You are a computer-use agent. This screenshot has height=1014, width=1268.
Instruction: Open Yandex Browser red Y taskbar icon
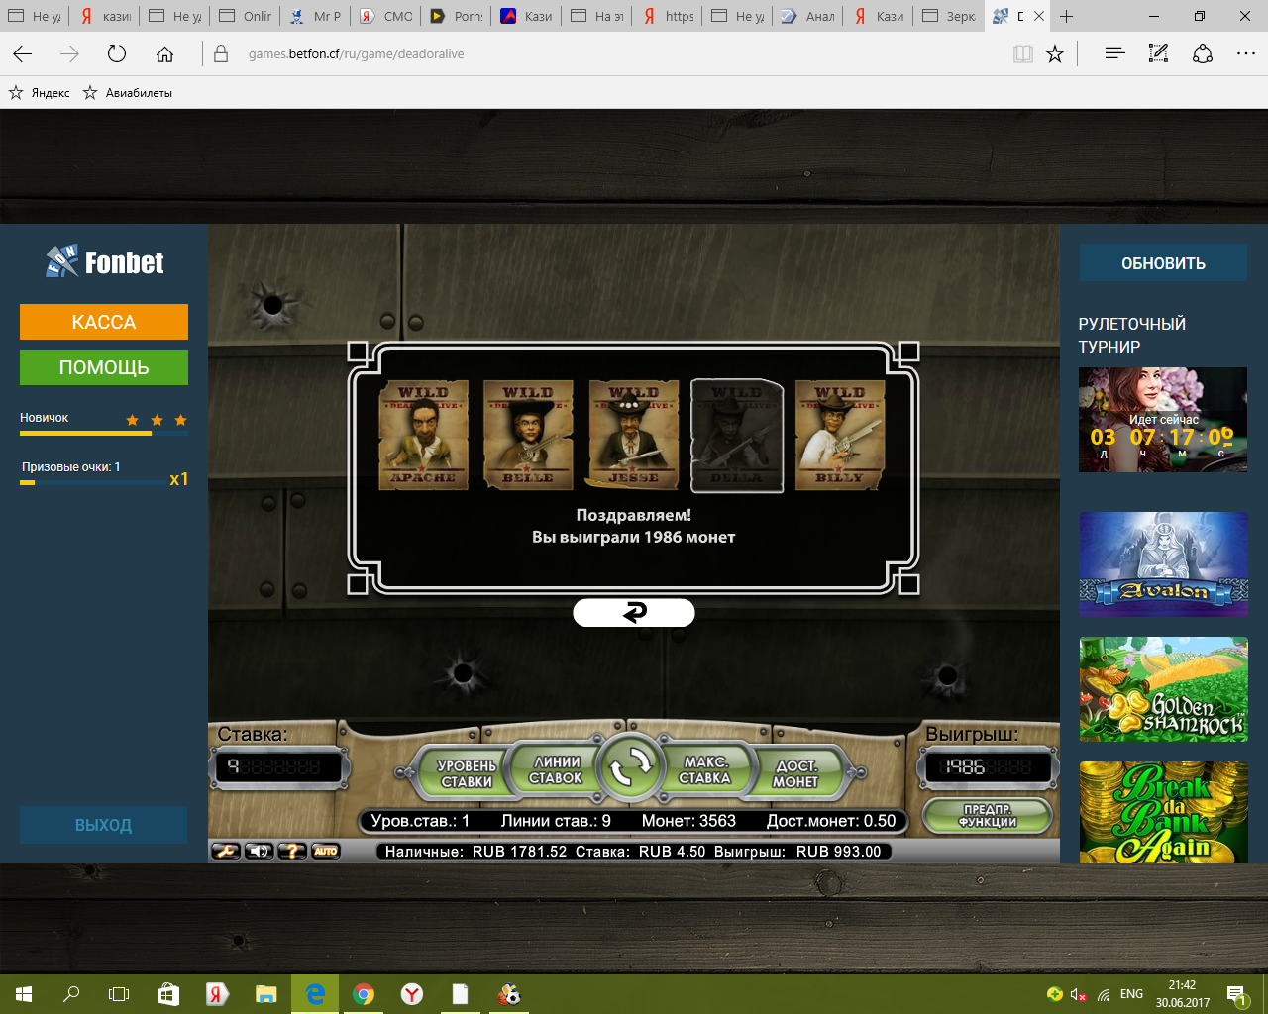[x=412, y=994]
